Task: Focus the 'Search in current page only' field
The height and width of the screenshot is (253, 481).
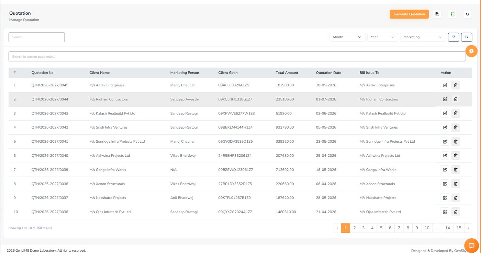Action: [237, 57]
